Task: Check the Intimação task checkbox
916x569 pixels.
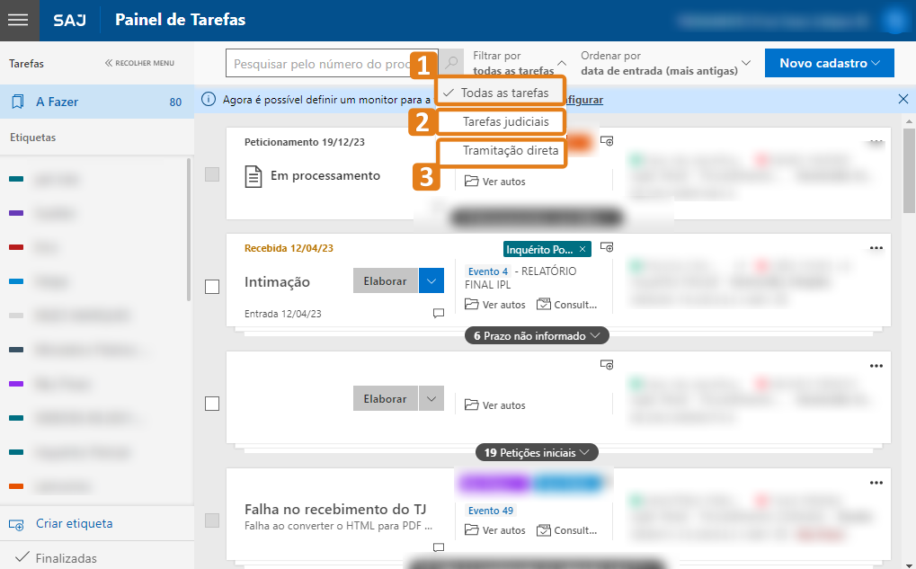Action: point(212,287)
